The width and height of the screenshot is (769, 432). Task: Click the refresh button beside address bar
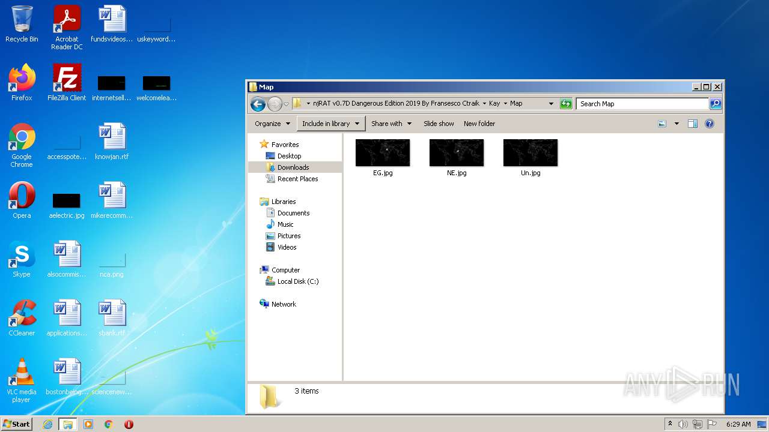565,104
